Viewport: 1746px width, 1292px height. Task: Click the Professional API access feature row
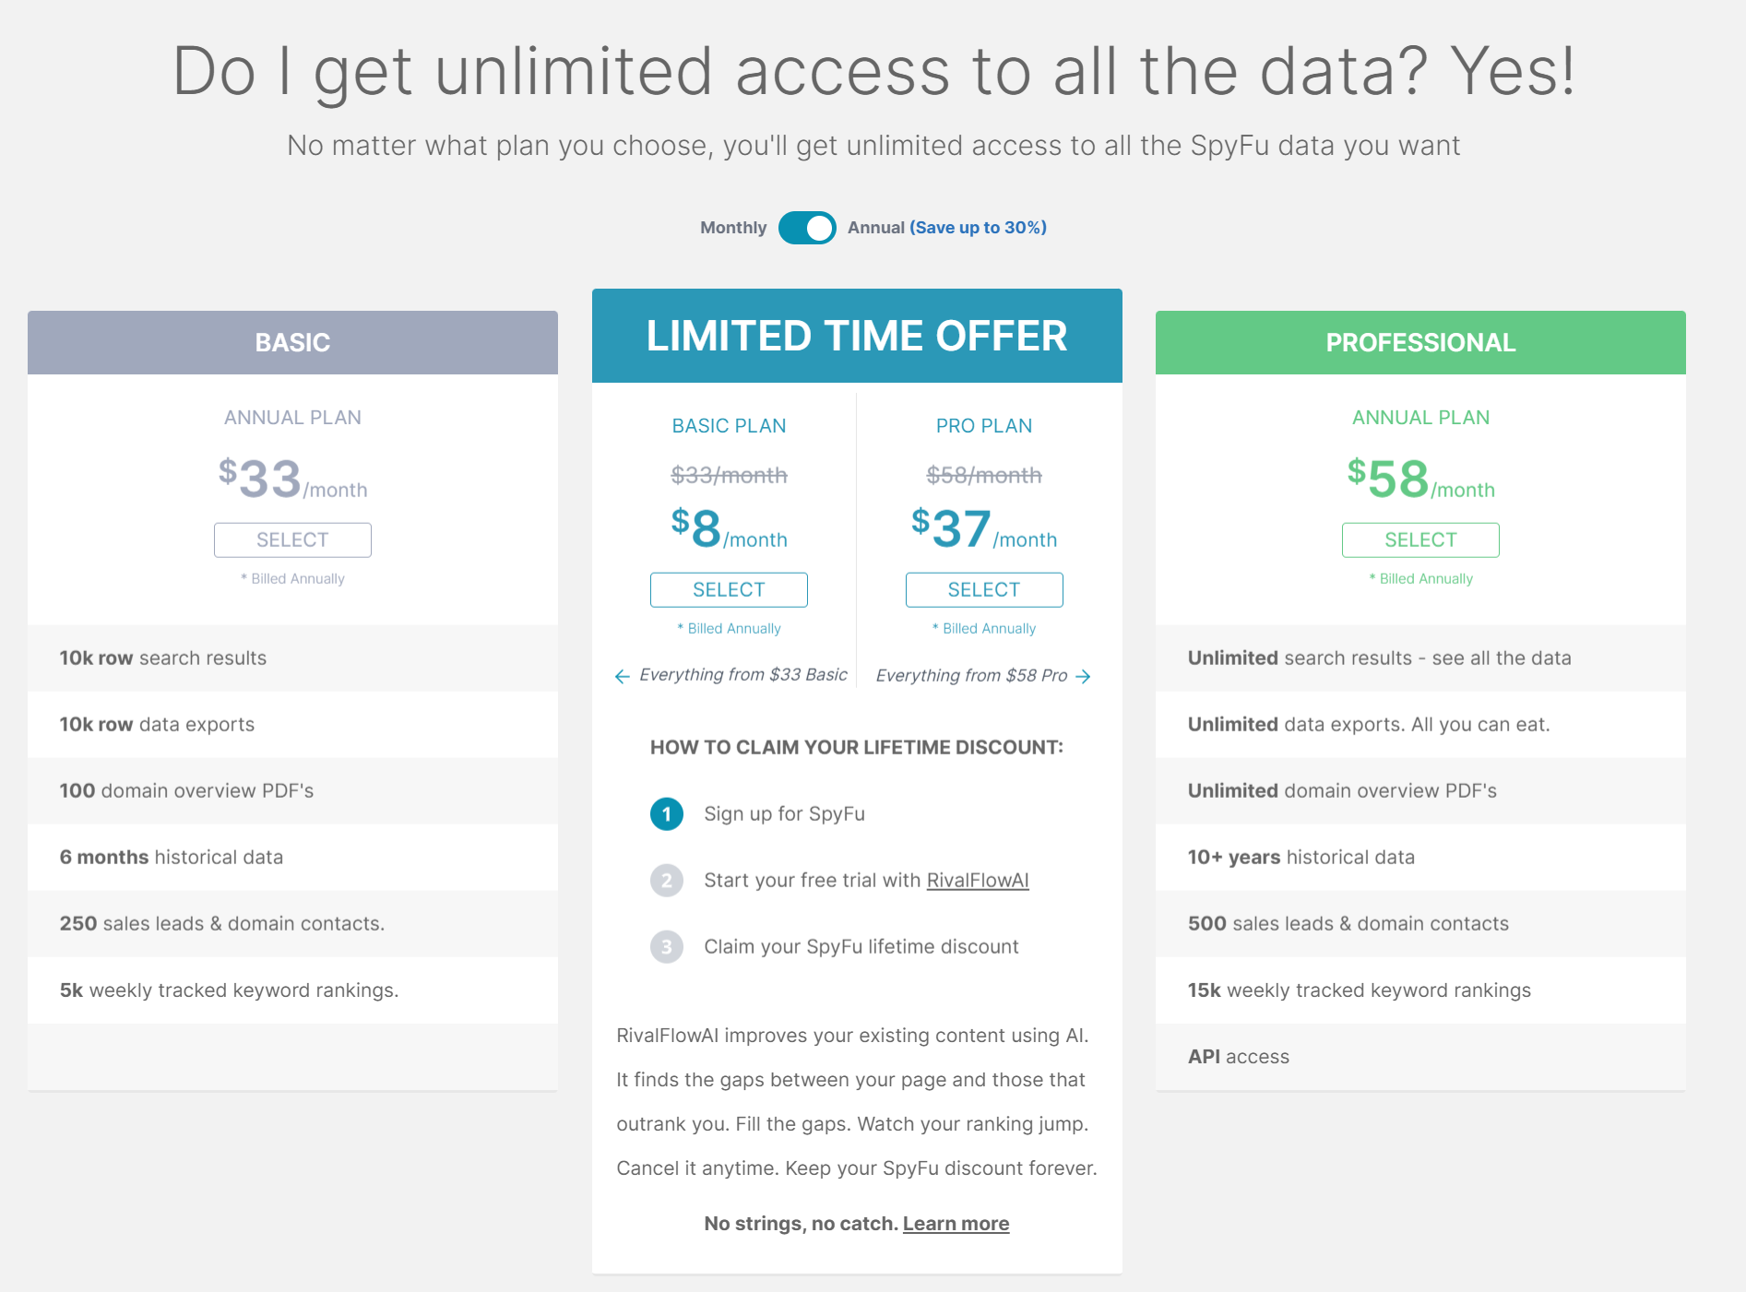click(x=1420, y=1057)
